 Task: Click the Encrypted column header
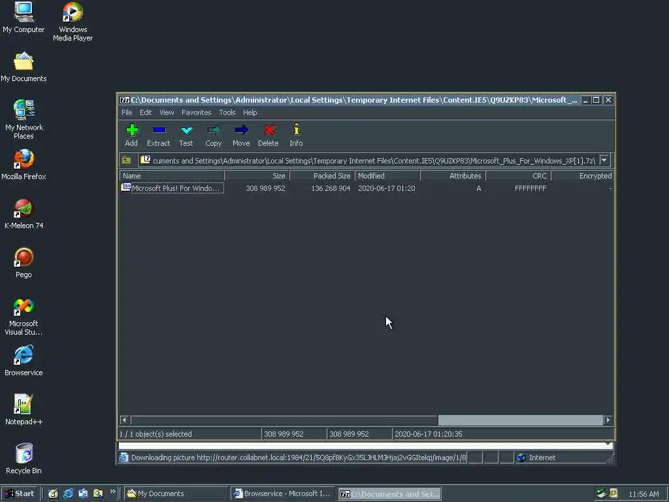click(583, 176)
